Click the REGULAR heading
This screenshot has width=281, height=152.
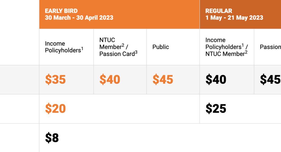(219, 11)
